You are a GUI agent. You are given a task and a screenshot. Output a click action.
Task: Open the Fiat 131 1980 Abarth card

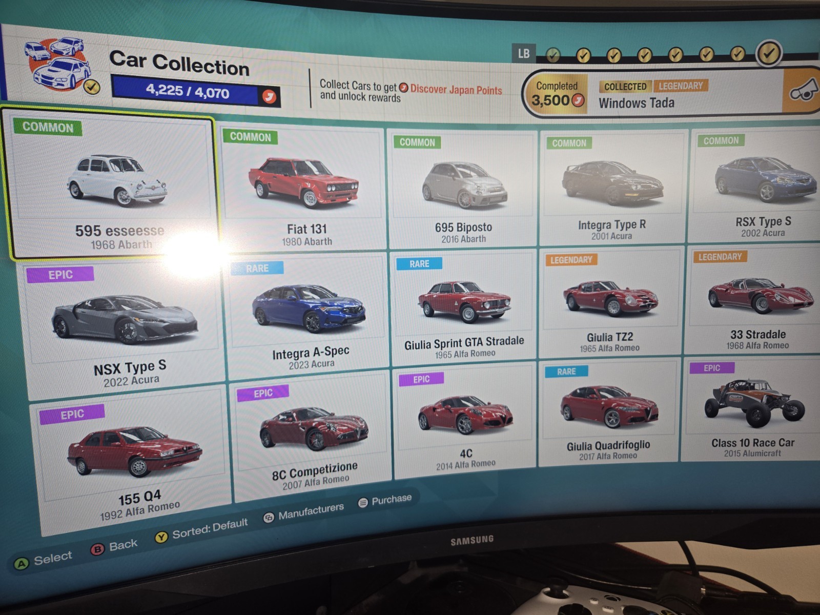coord(303,187)
